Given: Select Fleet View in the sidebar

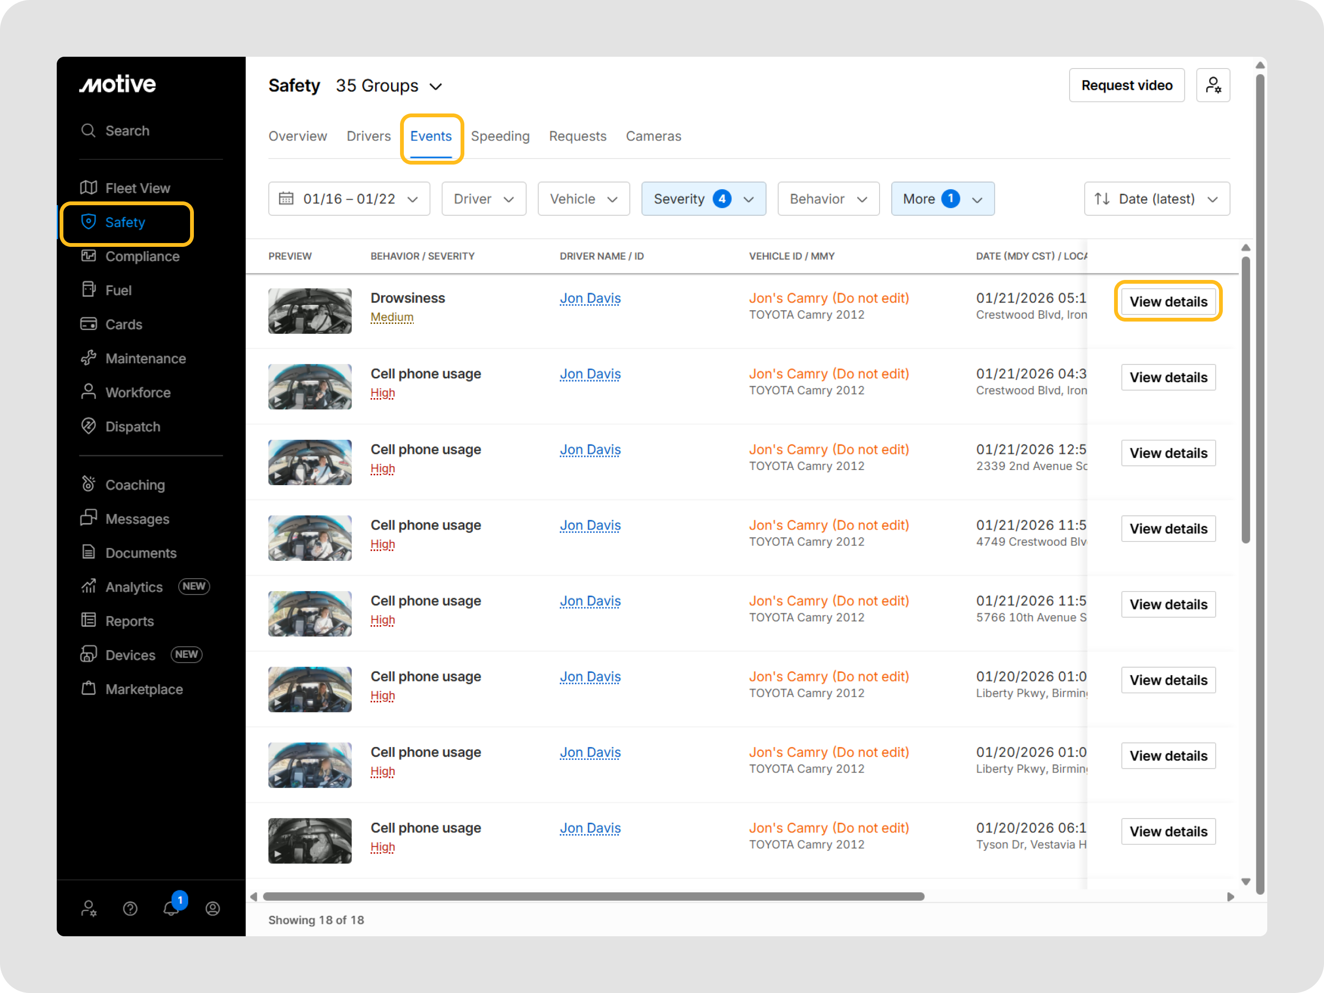Looking at the screenshot, I should 137,187.
